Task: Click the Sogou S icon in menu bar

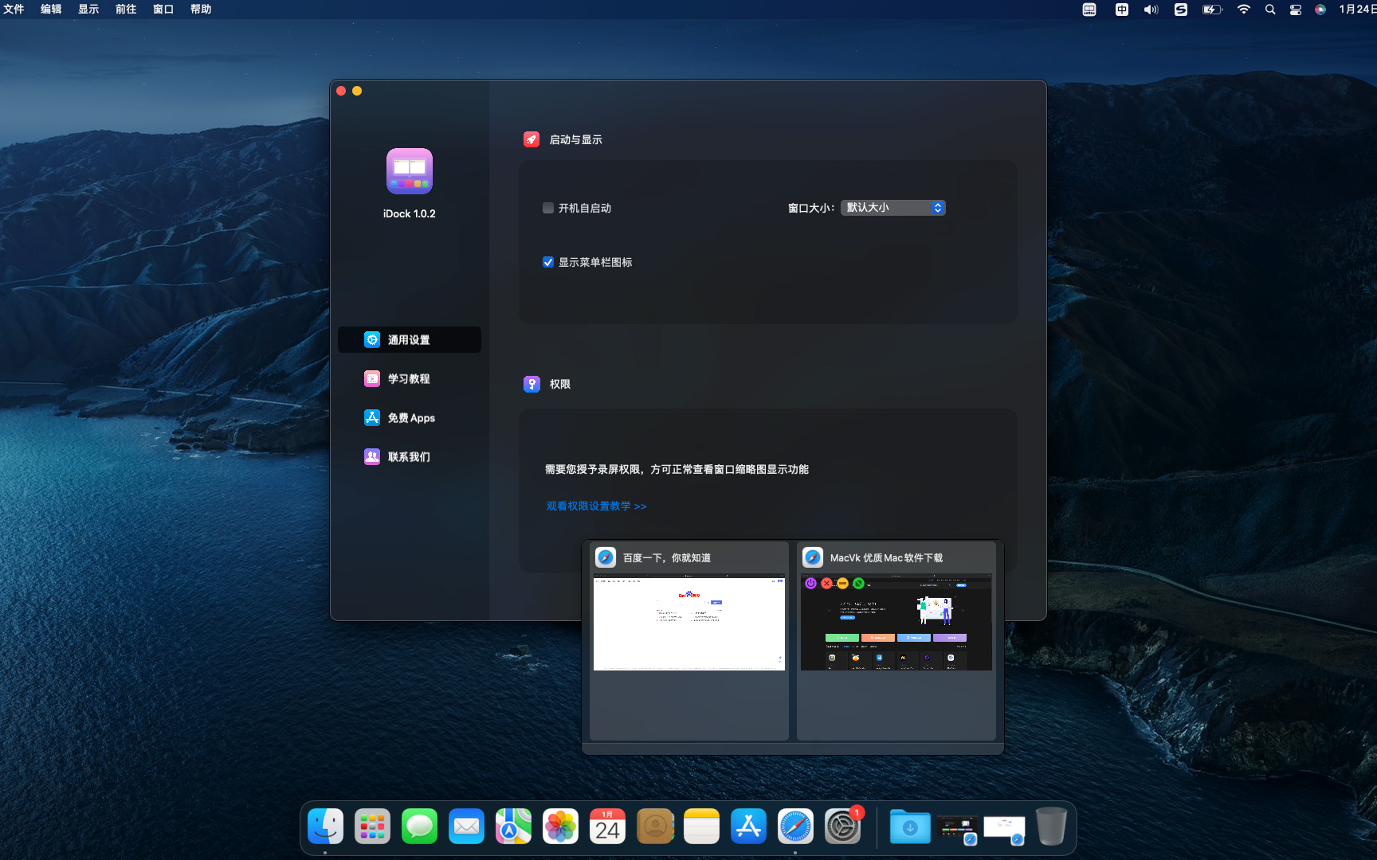Action: [1181, 10]
